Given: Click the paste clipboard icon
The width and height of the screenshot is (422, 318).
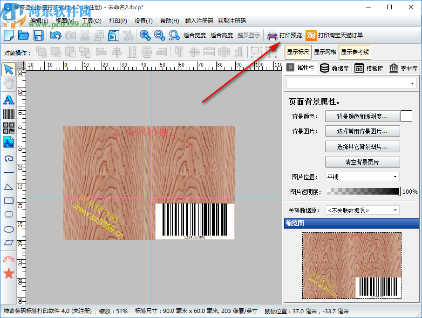Looking at the screenshot, I should (114, 35).
